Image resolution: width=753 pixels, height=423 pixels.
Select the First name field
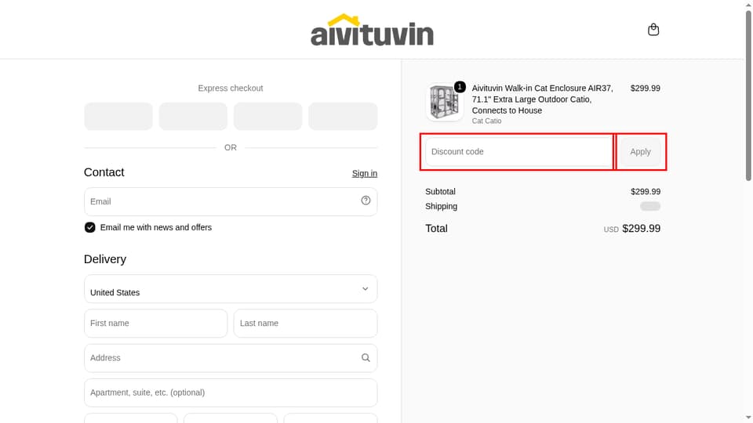(x=155, y=324)
